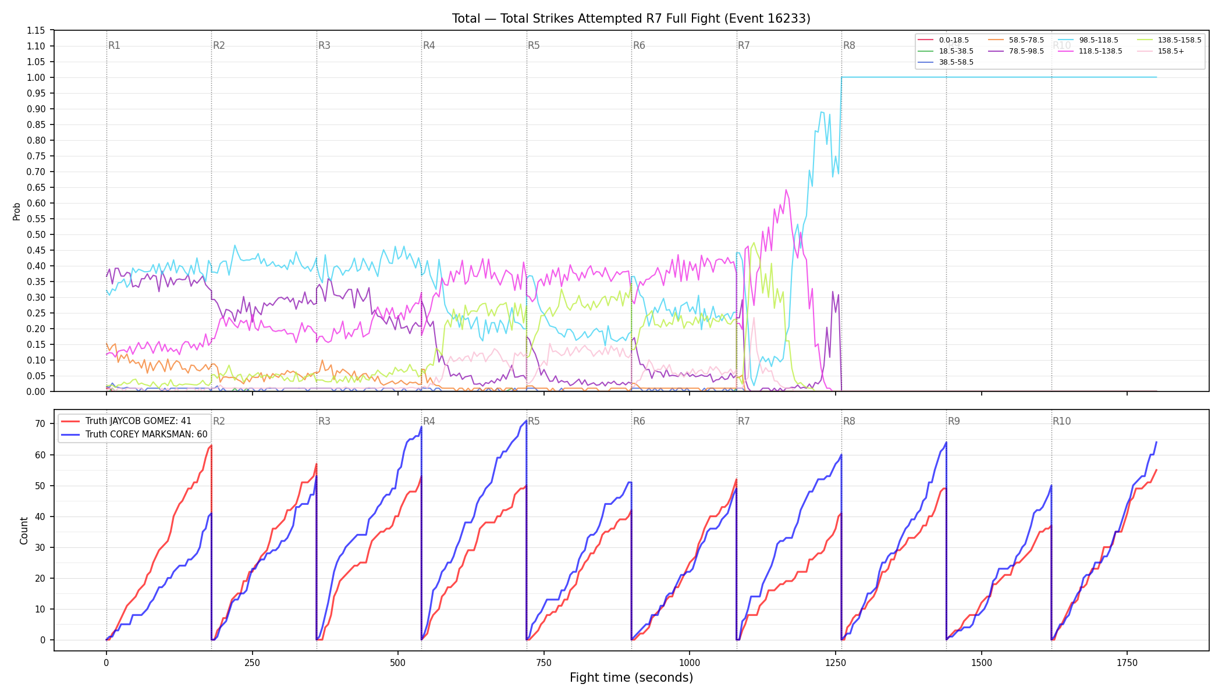Click the R2 marker in top chart
The width and height of the screenshot is (1222, 698).
[219, 45]
